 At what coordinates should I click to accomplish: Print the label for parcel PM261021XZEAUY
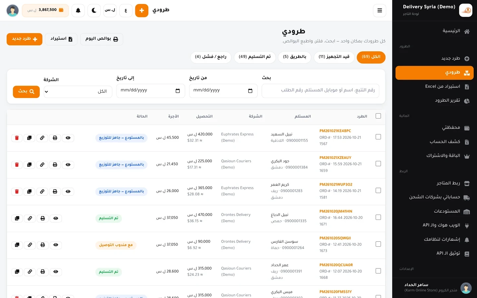pos(55,165)
